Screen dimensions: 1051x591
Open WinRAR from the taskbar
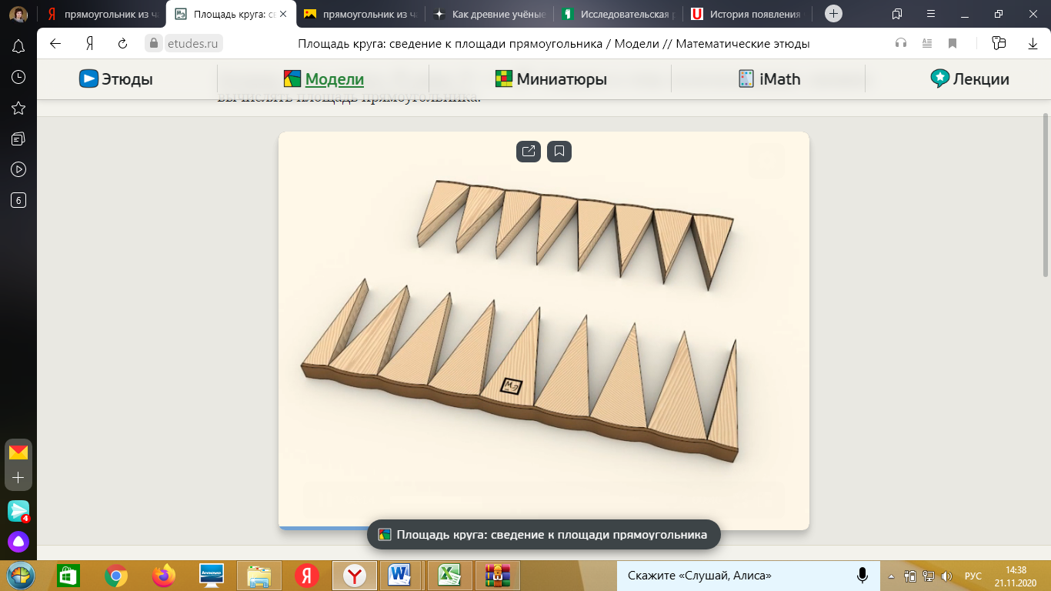click(498, 575)
